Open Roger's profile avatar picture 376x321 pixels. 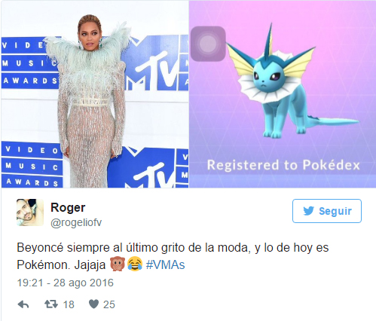click(30, 212)
